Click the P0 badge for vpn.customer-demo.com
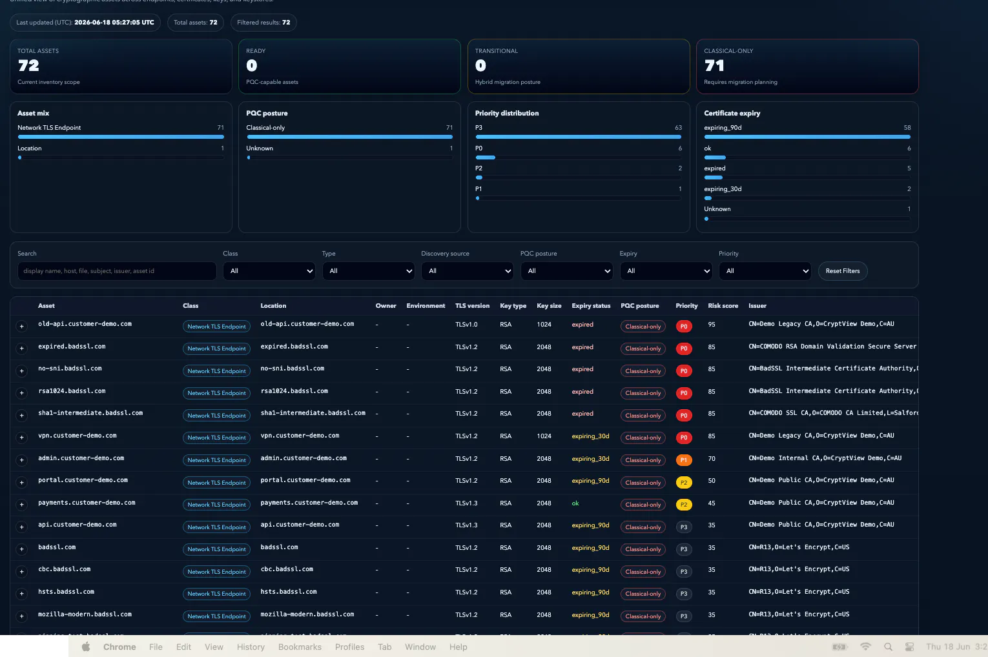The height and width of the screenshot is (657, 988). 683,438
